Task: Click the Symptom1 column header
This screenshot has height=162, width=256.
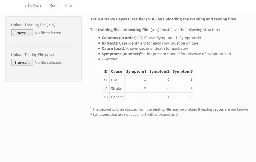Action: click(136, 71)
